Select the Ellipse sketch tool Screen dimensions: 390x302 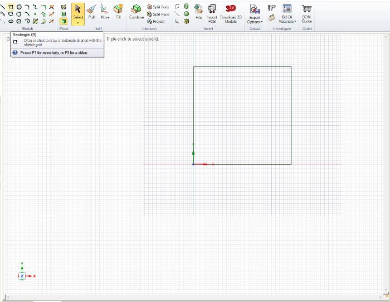[11, 21]
